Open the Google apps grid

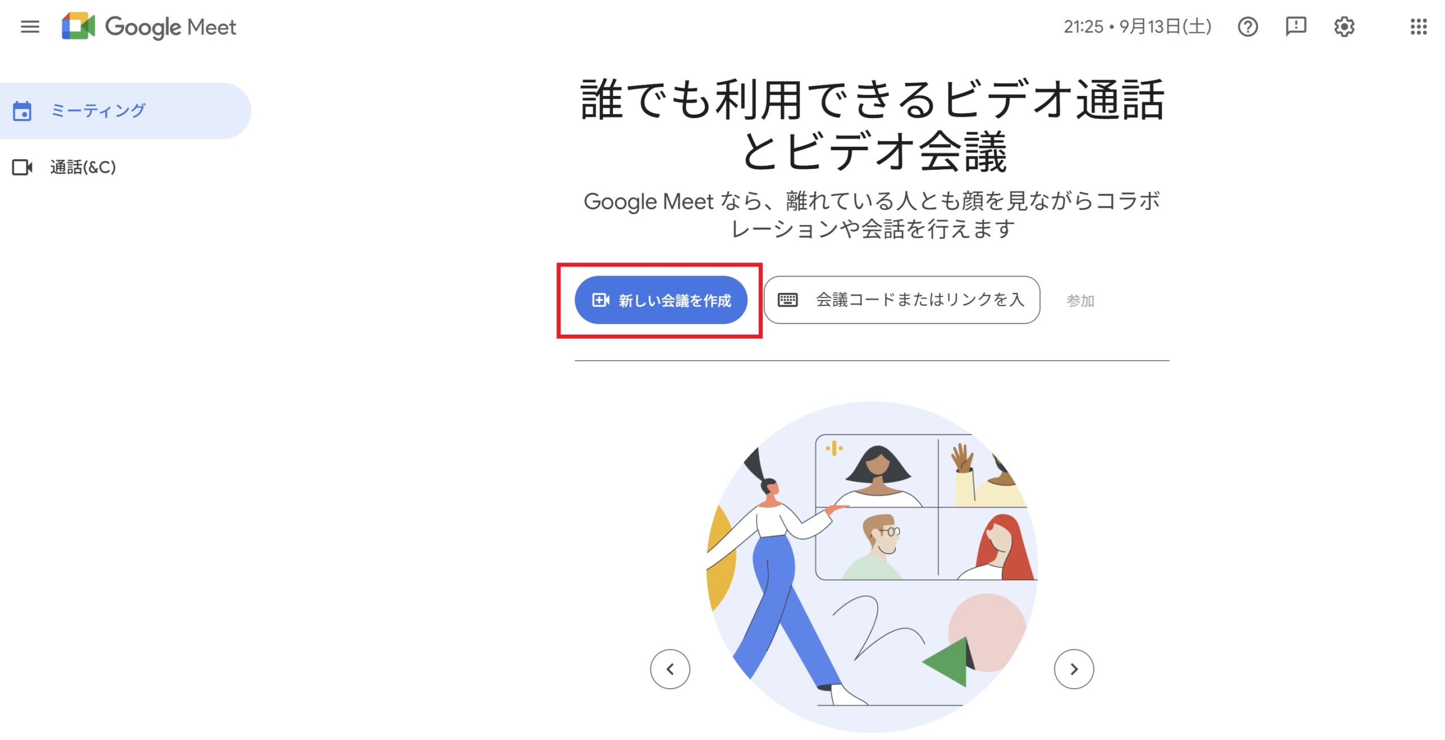tap(1418, 27)
